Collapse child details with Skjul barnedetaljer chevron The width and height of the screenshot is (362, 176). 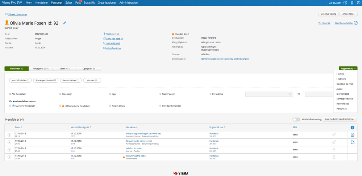click(355, 23)
